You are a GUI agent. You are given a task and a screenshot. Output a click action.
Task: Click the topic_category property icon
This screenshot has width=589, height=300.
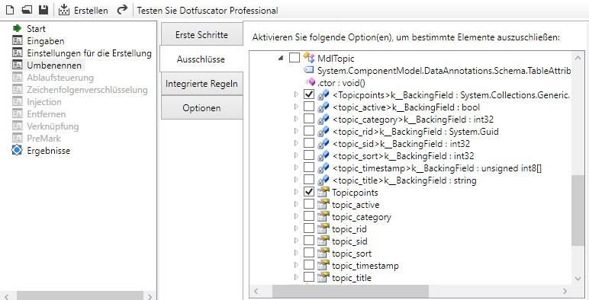point(323,217)
